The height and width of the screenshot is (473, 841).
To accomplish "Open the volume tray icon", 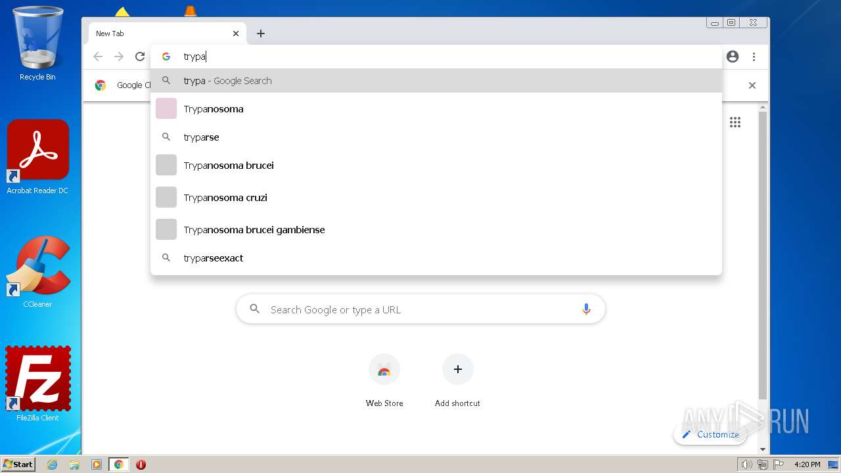I will (746, 464).
